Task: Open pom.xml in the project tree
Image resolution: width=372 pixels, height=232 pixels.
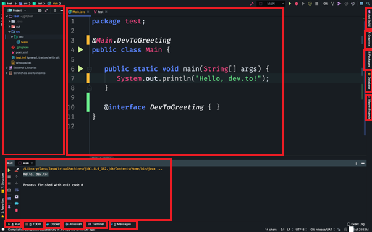Action: tap(20, 52)
